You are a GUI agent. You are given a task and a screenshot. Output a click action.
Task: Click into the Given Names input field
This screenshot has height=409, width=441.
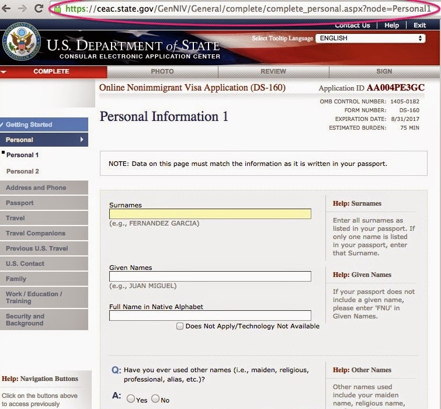[210, 276]
